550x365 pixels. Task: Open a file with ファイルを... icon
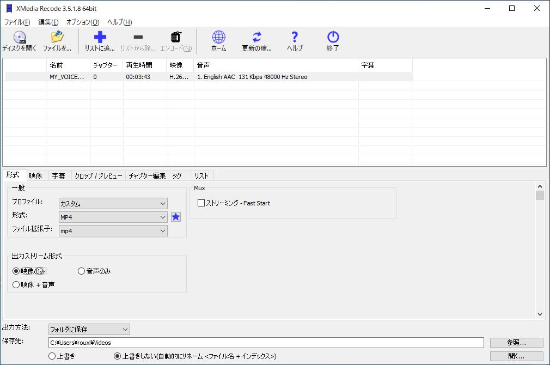57,41
